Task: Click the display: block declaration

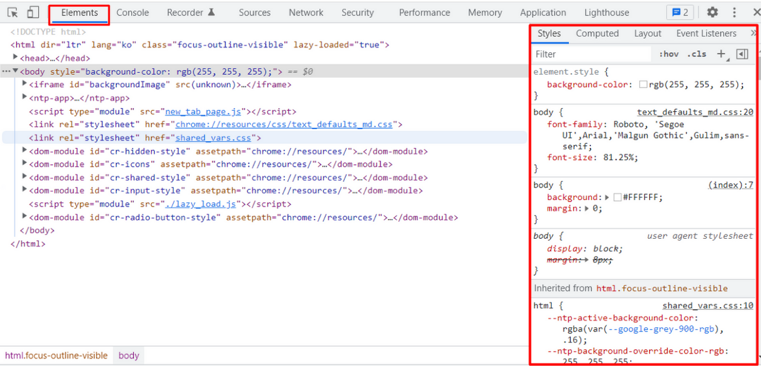Action: click(585, 249)
